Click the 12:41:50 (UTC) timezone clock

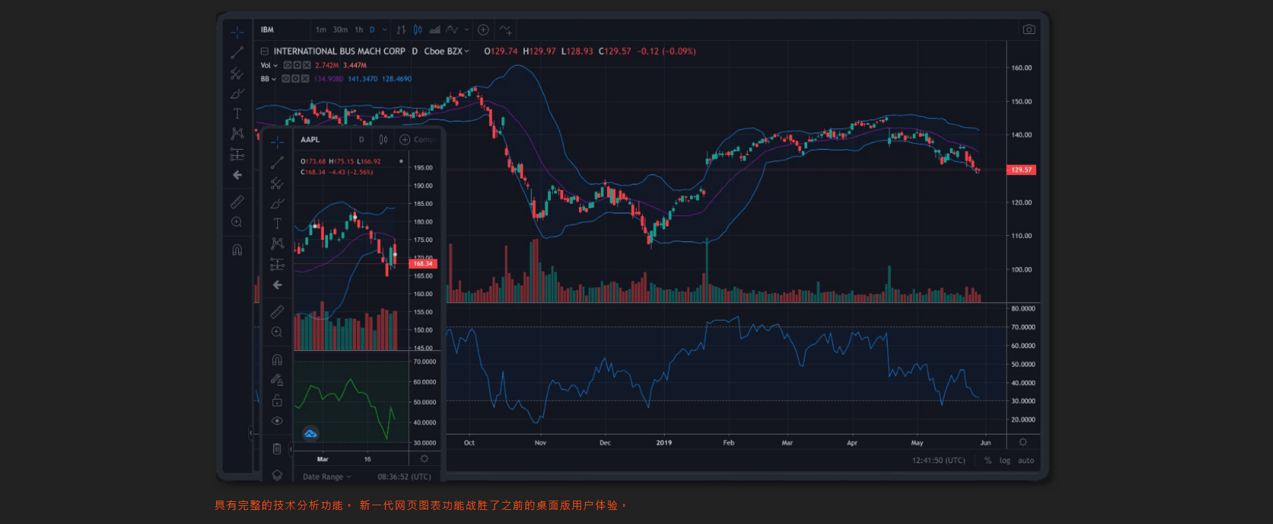click(x=938, y=461)
